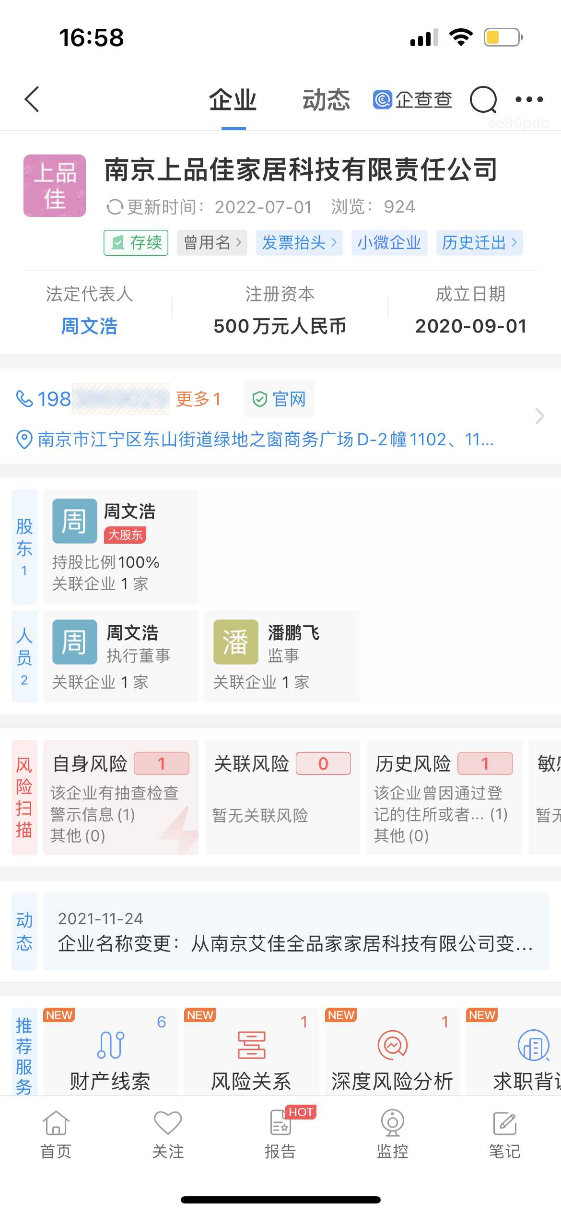The image size is (561, 1215).
Task: Select the 企业 tab
Action: point(233,100)
